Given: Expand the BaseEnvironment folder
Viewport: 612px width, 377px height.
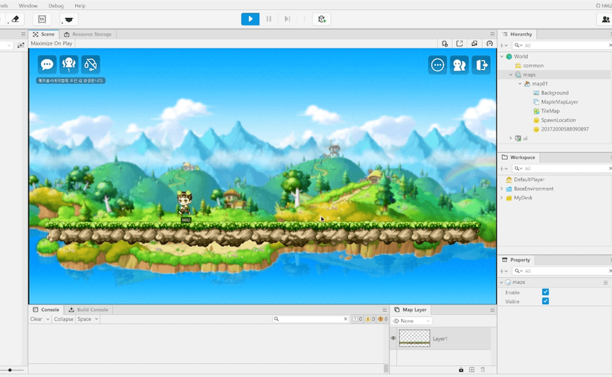Looking at the screenshot, I should [x=502, y=189].
